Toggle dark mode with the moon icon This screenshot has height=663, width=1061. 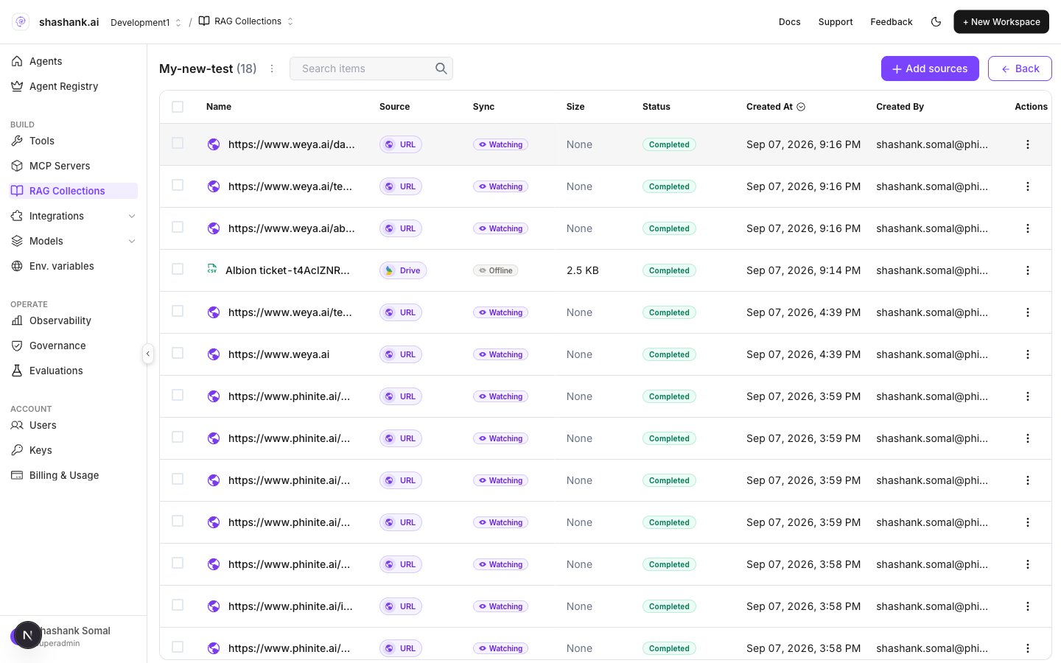click(x=936, y=22)
